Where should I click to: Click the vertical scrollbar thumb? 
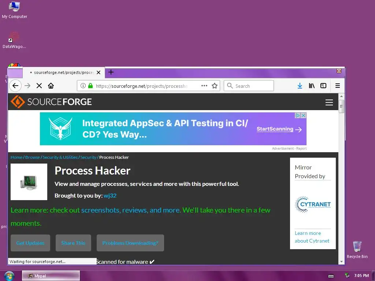click(x=342, y=106)
